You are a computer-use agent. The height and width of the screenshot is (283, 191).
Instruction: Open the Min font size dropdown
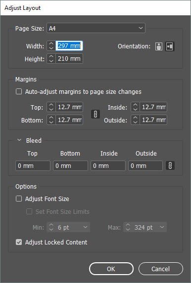(86, 227)
